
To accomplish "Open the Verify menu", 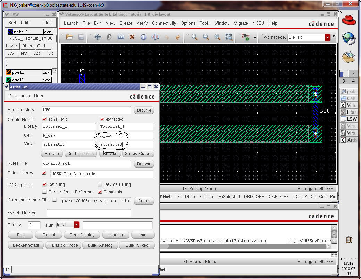I will pyautogui.click(x=142, y=23).
